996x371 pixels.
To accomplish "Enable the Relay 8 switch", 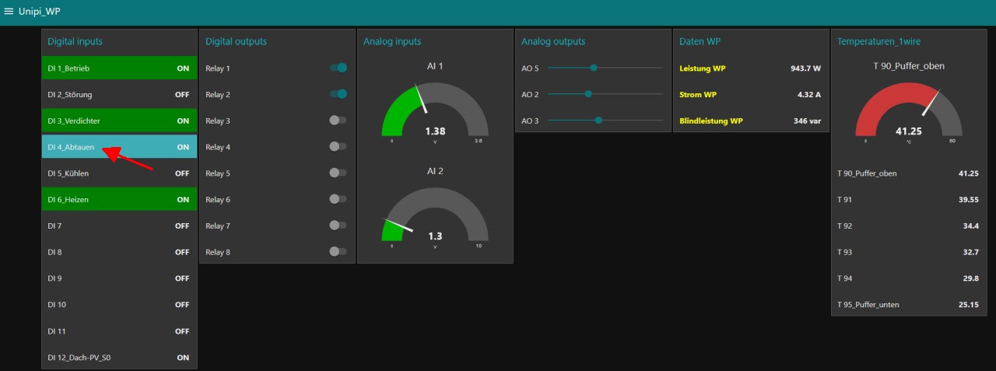I will click(338, 251).
